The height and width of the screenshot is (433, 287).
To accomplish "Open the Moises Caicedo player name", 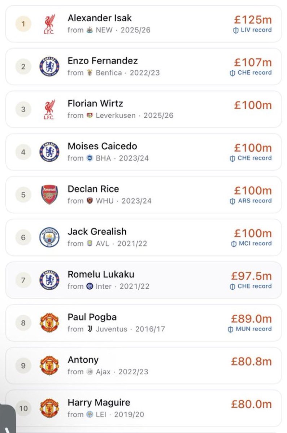I will pyautogui.click(x=102, y=146).
